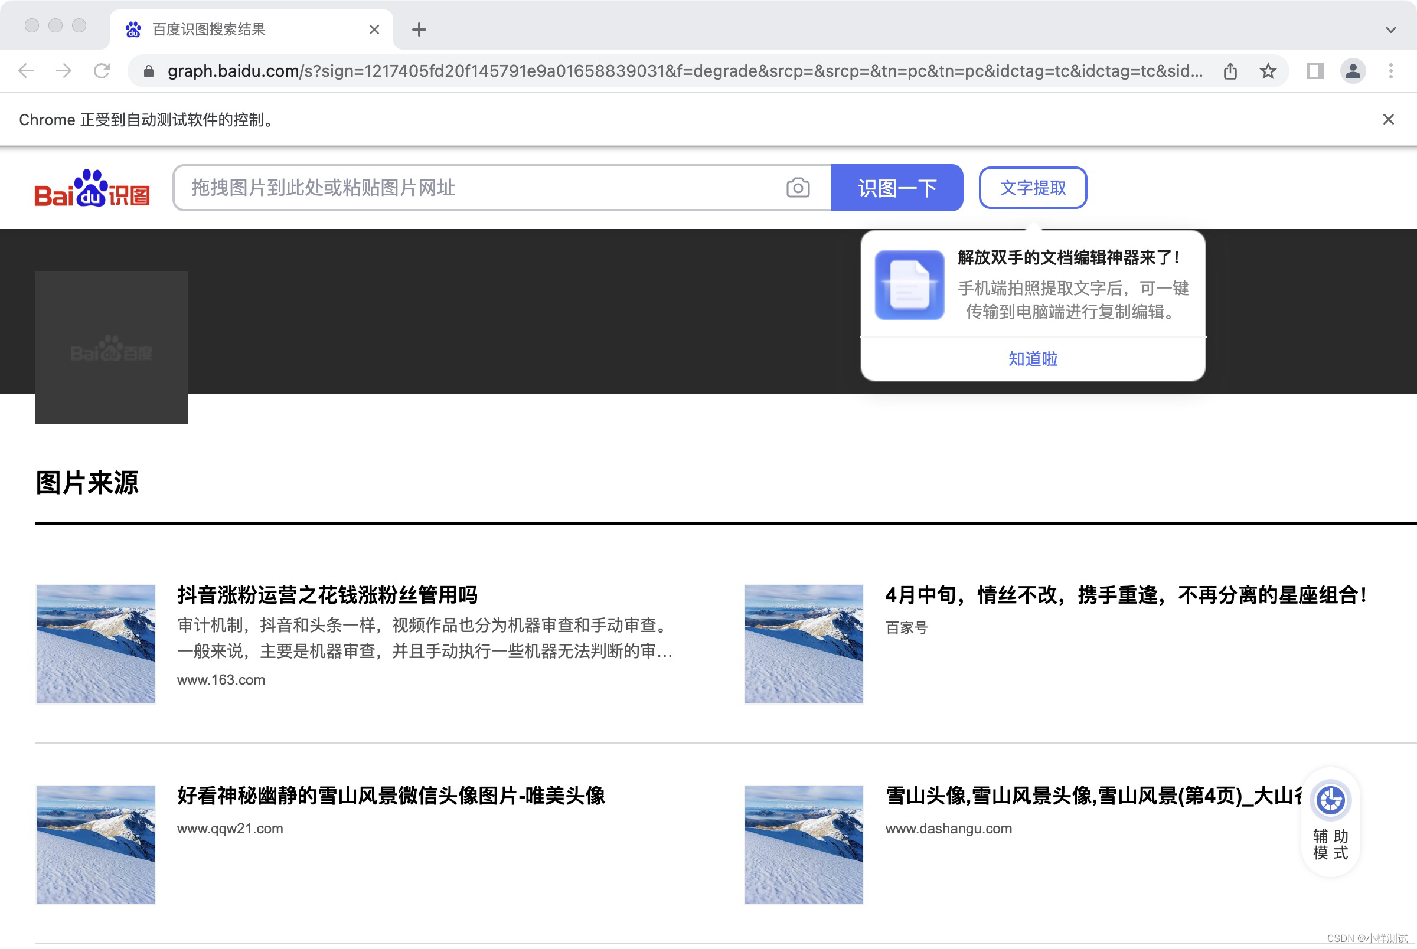This screenshot has height=949, width=1417.
Task: Click the 文字提取 text extraction button
Action: point(1033,188)
